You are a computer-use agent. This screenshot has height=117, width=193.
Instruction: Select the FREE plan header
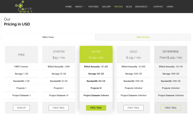pyautogui.click(x=21, y=55)
